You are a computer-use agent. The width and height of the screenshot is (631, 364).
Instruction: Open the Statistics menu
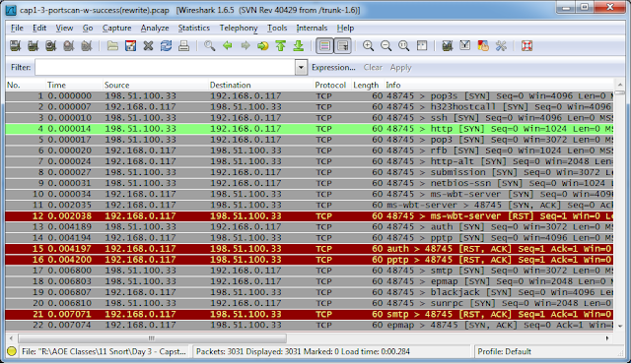point(194,29)
